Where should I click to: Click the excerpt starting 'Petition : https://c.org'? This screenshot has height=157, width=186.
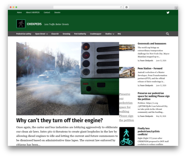click(153, 108)
